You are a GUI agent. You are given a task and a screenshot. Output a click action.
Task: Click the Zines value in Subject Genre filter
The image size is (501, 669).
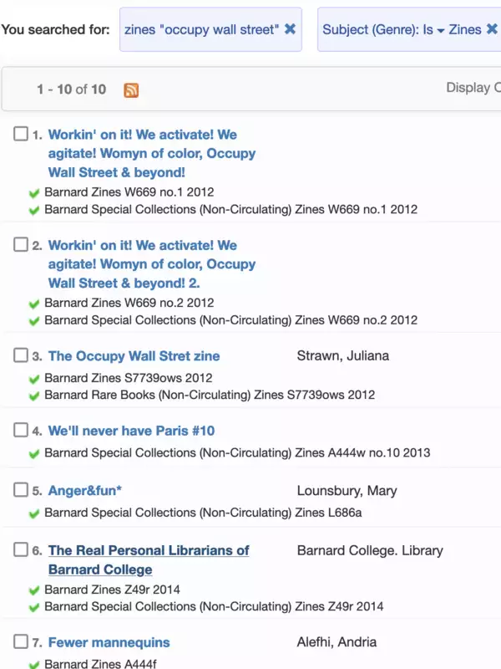click(x=465, y=29)
